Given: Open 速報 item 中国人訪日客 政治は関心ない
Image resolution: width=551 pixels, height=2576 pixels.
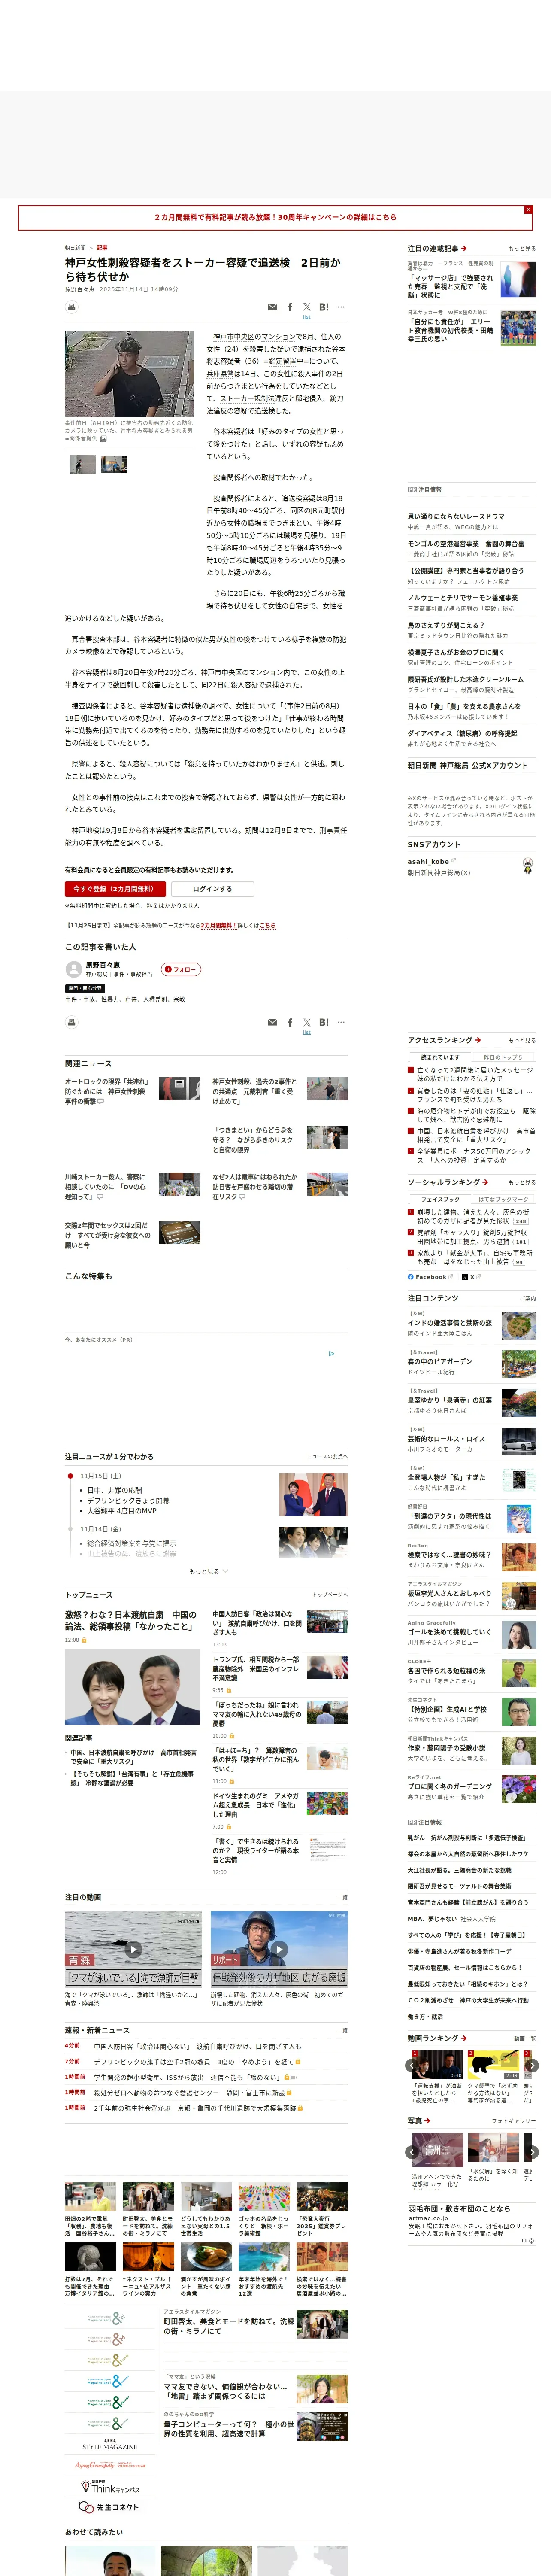Looking at the screenshot, I should [197, 2046].
